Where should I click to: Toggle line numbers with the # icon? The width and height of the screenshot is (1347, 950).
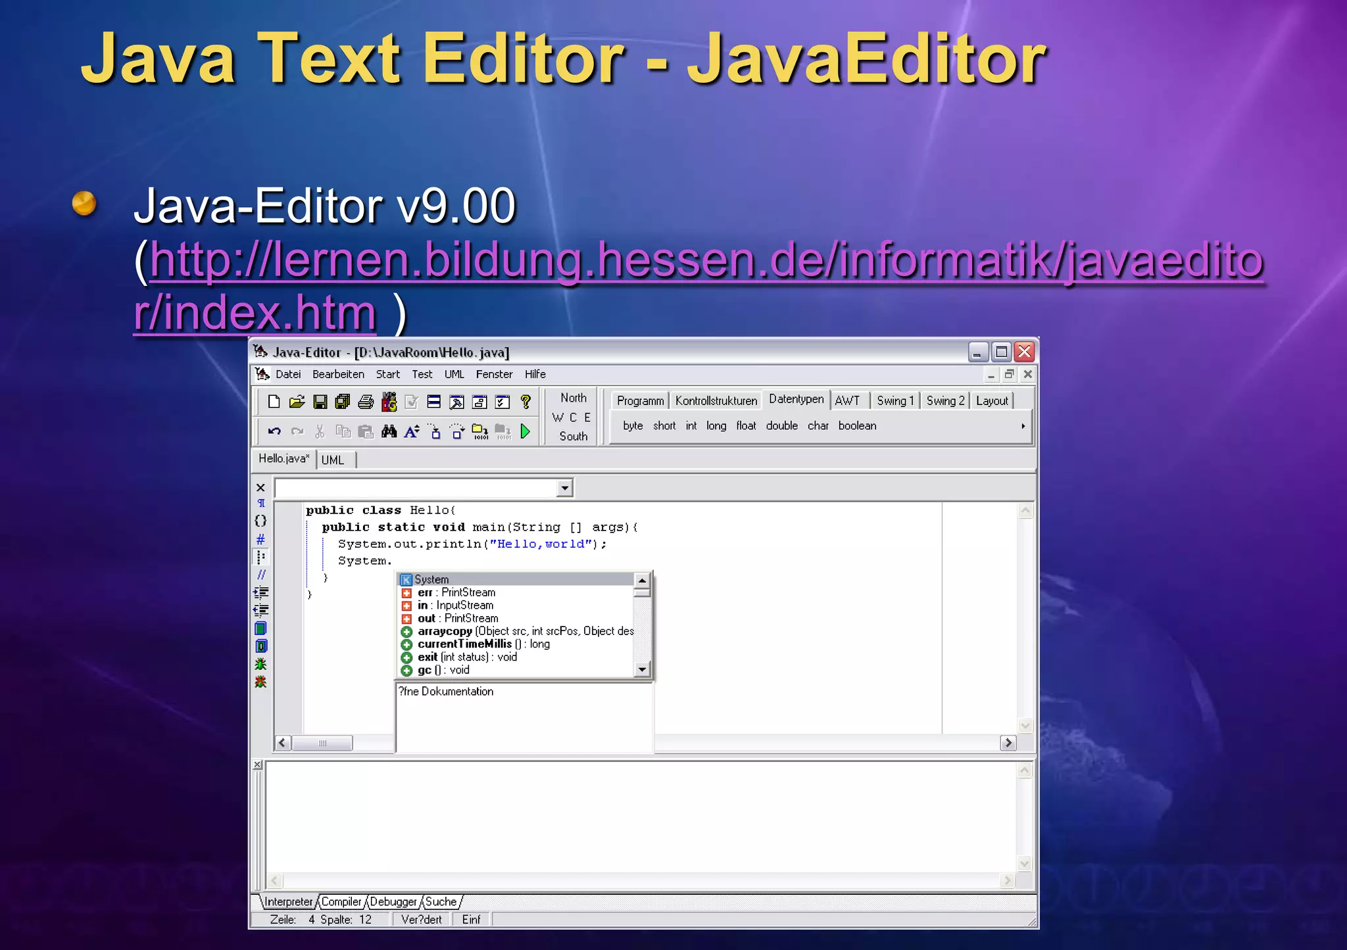[x=260, y=539]
